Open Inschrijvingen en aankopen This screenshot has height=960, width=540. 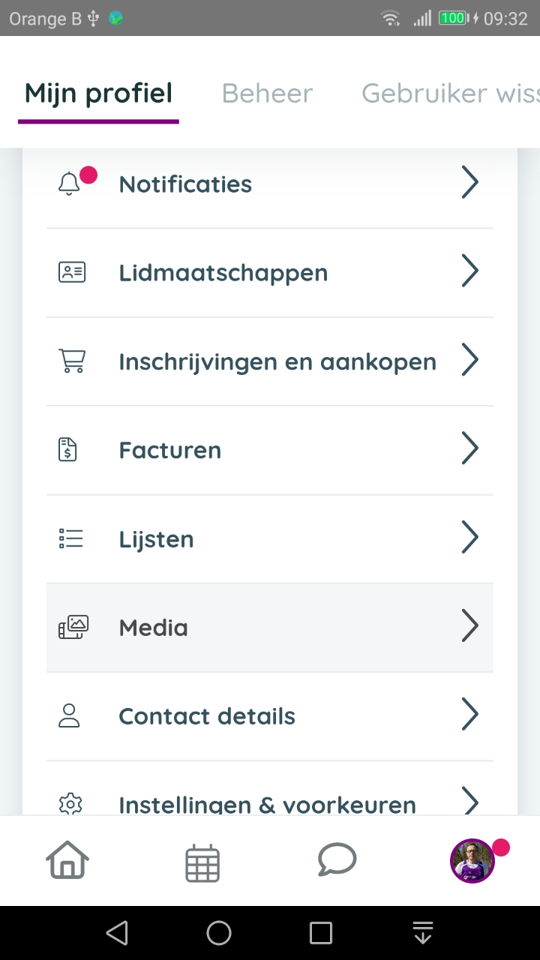277,361
